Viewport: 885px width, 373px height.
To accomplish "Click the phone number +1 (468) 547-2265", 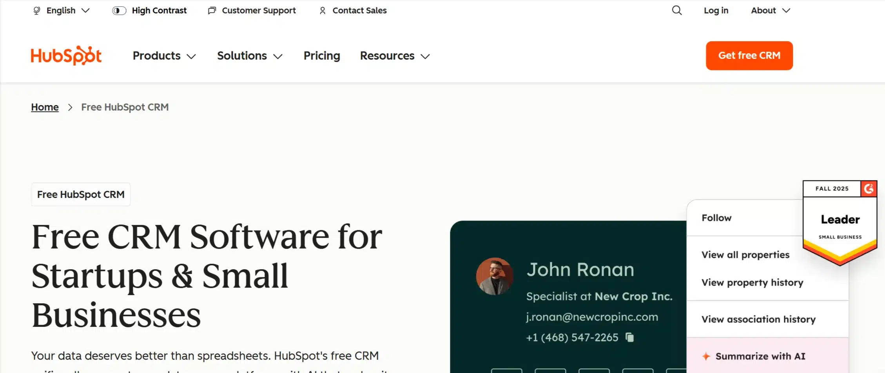I will (572, 337).
